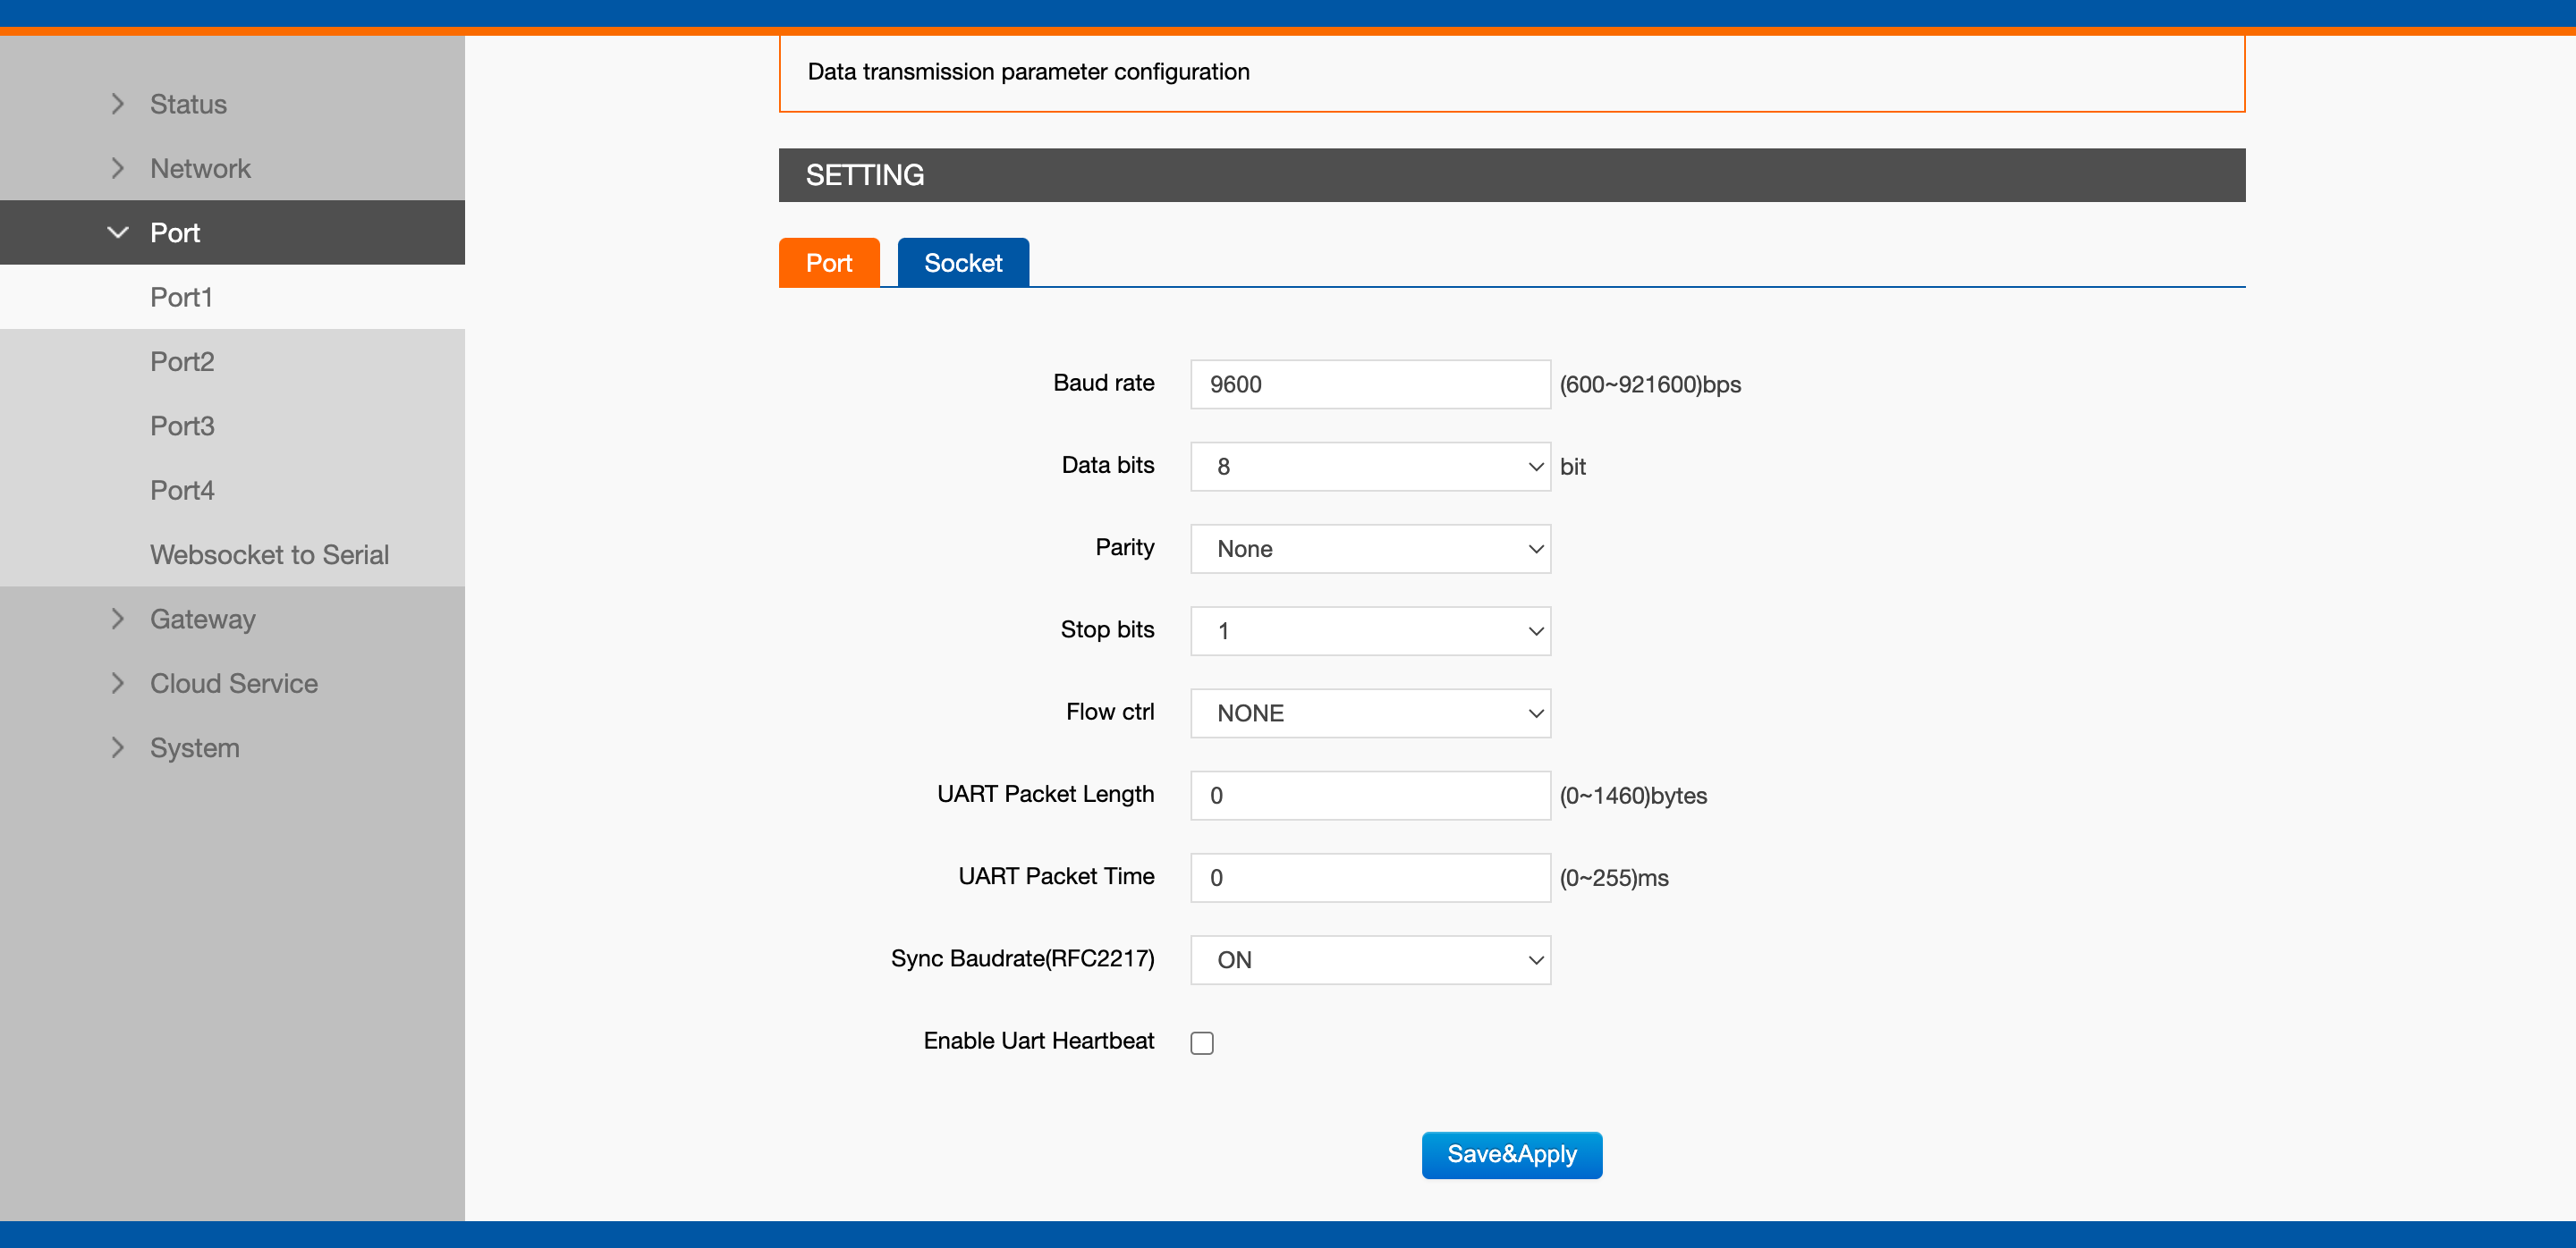Screen dimensions: 2576x1248
Task: Open the Stop bits dropdown
Action: (x=1369, y=630)
